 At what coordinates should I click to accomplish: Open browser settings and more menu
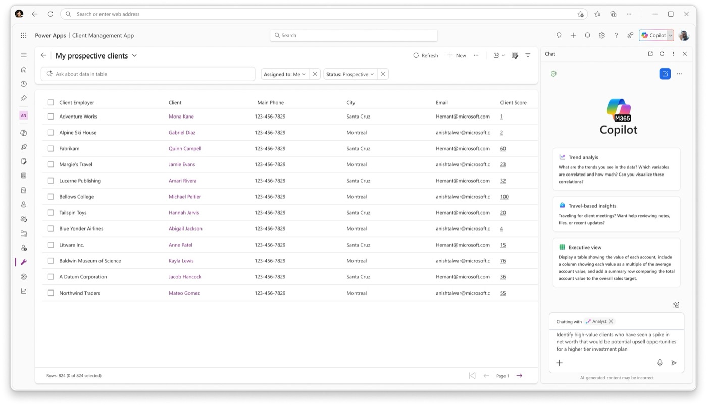pyautogui.click(x=629, y=14)
